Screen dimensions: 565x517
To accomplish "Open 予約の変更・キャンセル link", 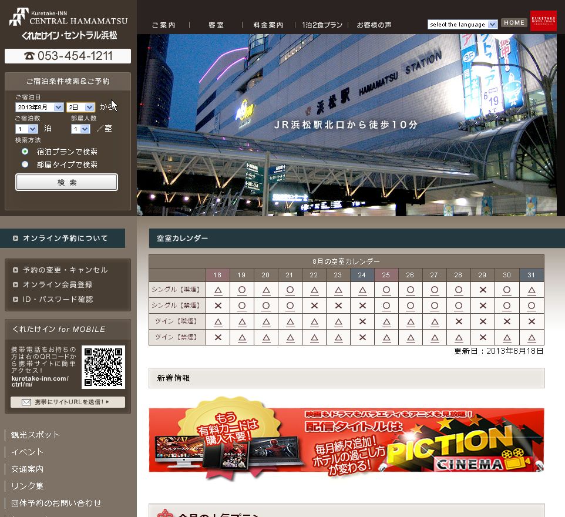I will coord(65,270).
